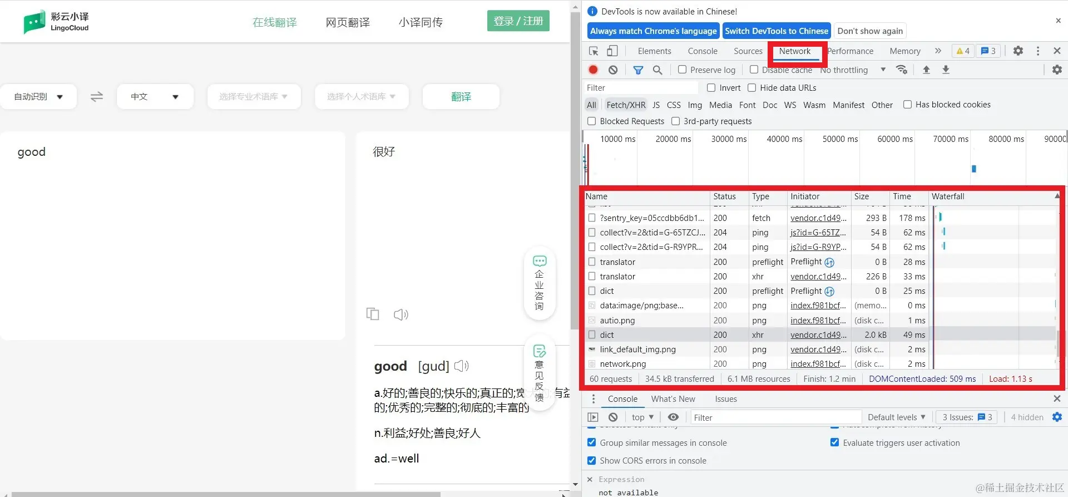Viewport: 1068px width, 497px height.
Task: Open network search magnifier
Action: [657, 70]
